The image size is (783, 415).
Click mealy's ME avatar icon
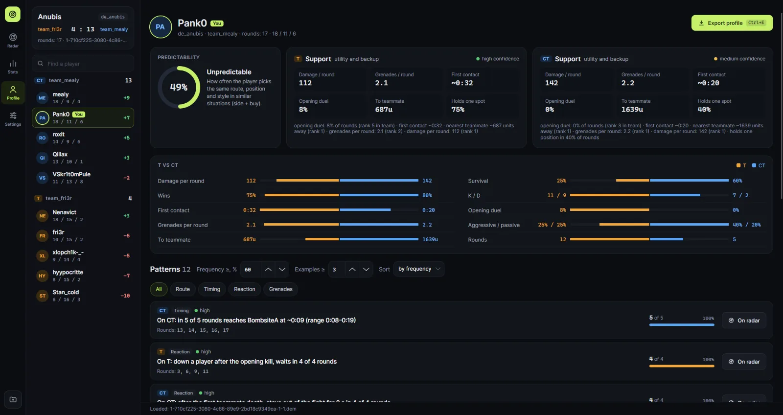pyautogui.click(x=42, y=98)
